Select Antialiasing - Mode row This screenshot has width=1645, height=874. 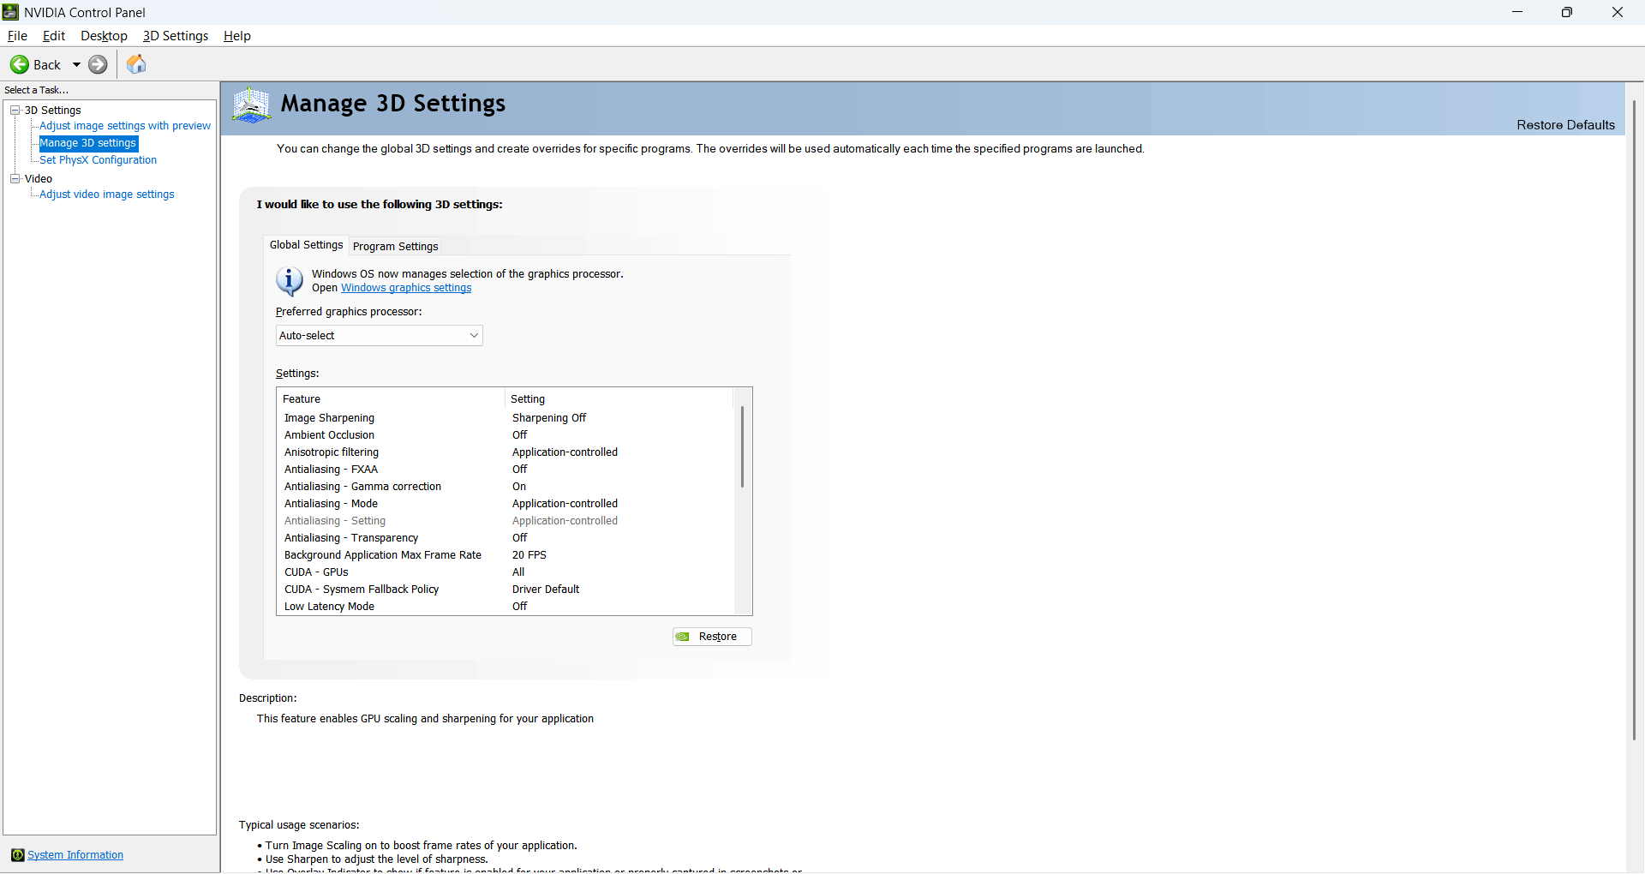[x=505, y=504]
